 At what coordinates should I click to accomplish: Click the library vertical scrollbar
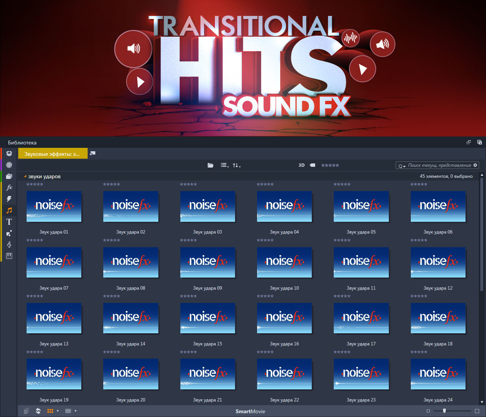[482, 235]
